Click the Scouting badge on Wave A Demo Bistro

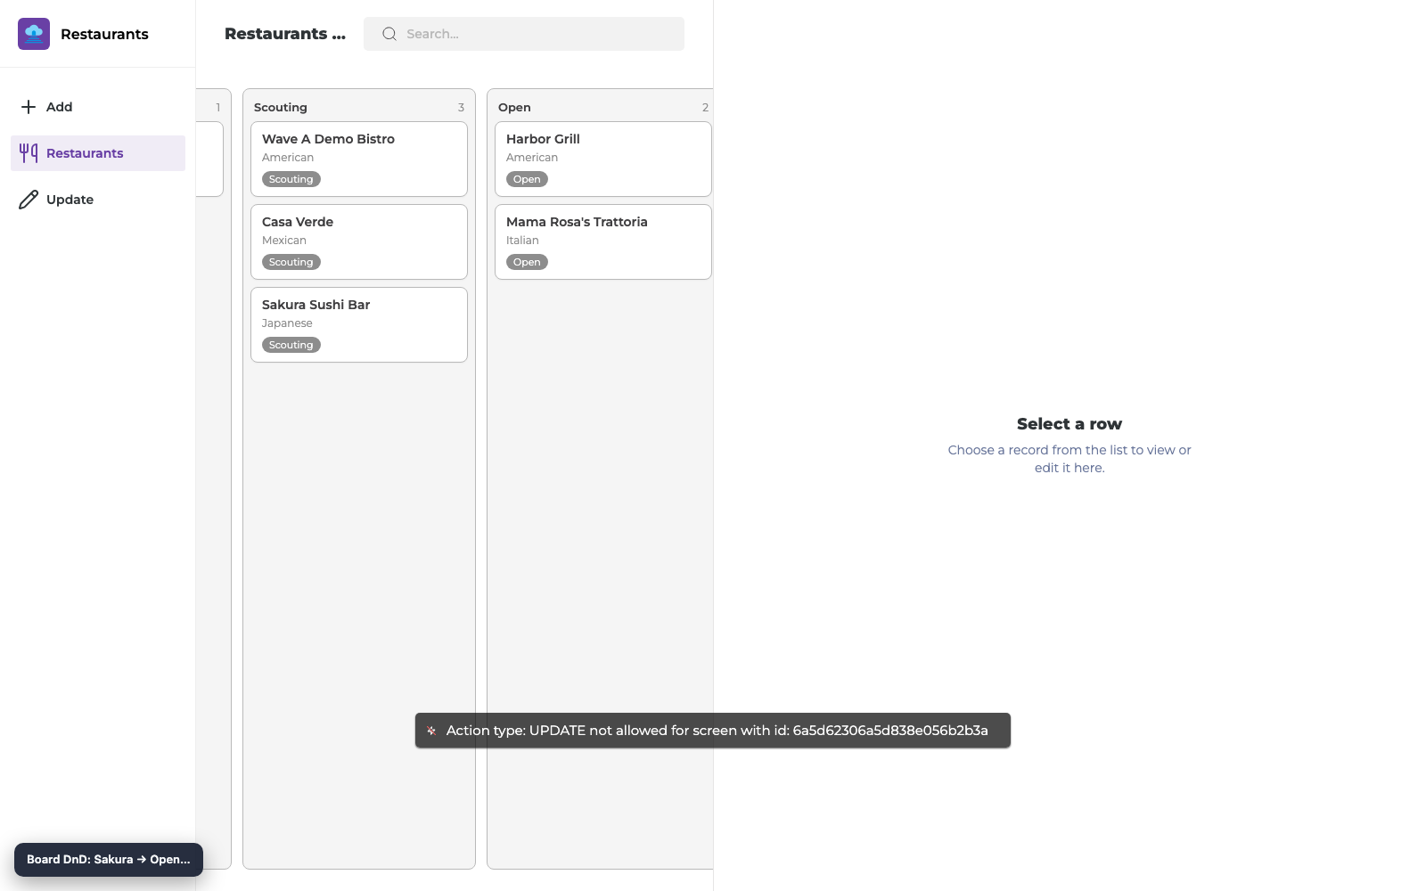291,179
